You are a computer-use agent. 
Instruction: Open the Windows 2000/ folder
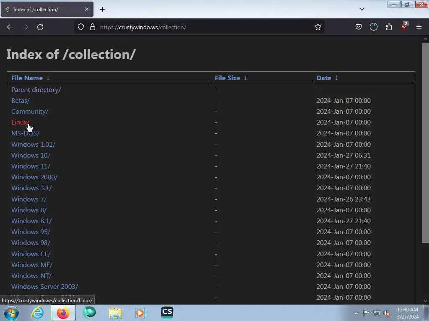point(34,177)
